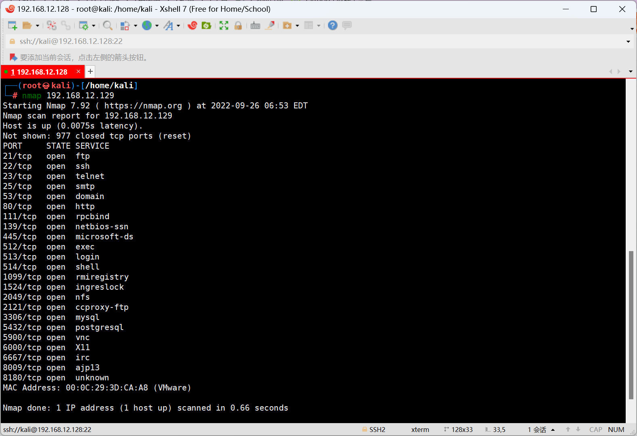
Task: Expand the Properties dropdown arrow
Action: 94,26
